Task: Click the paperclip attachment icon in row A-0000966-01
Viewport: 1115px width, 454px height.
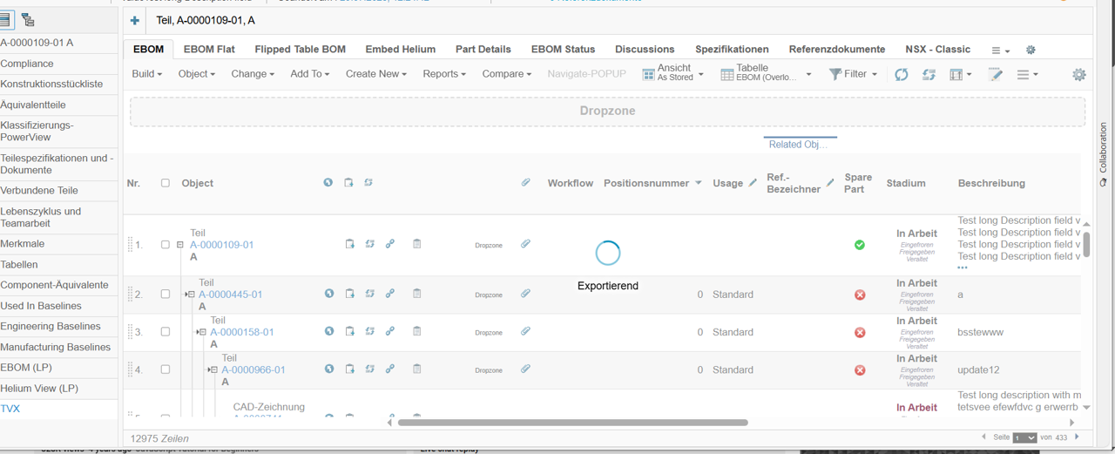Action: (525, 369)
